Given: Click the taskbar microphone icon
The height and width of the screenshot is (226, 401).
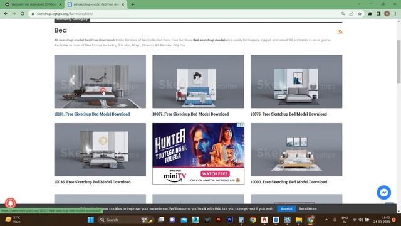Looking at the screenshot, I should pos(335,220).
